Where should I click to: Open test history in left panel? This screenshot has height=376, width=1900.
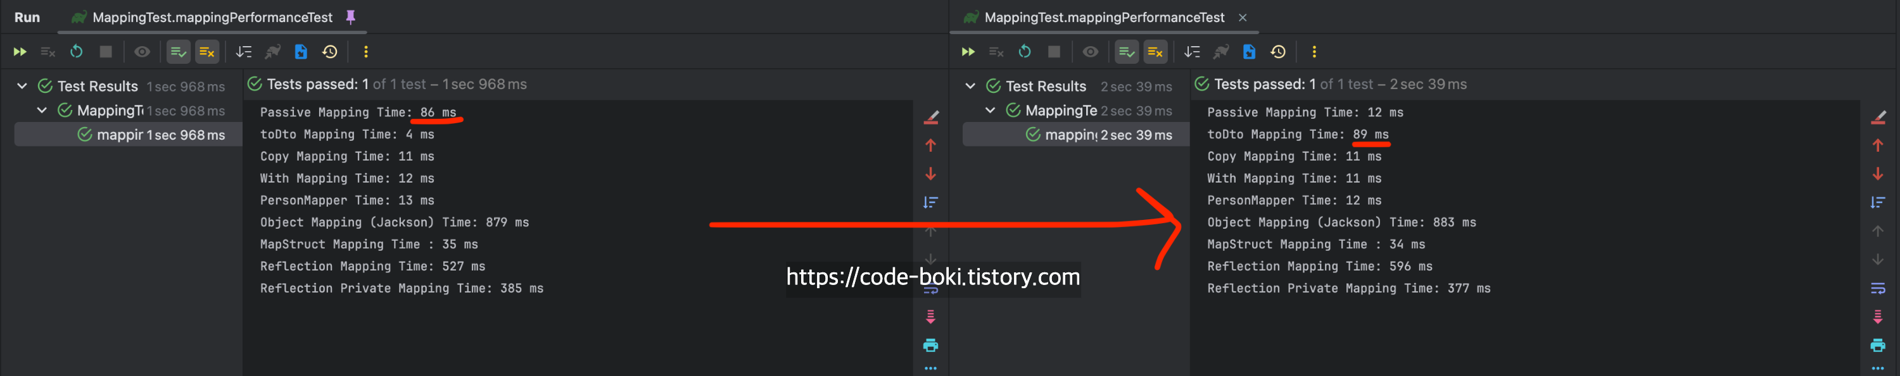point(330,52)
